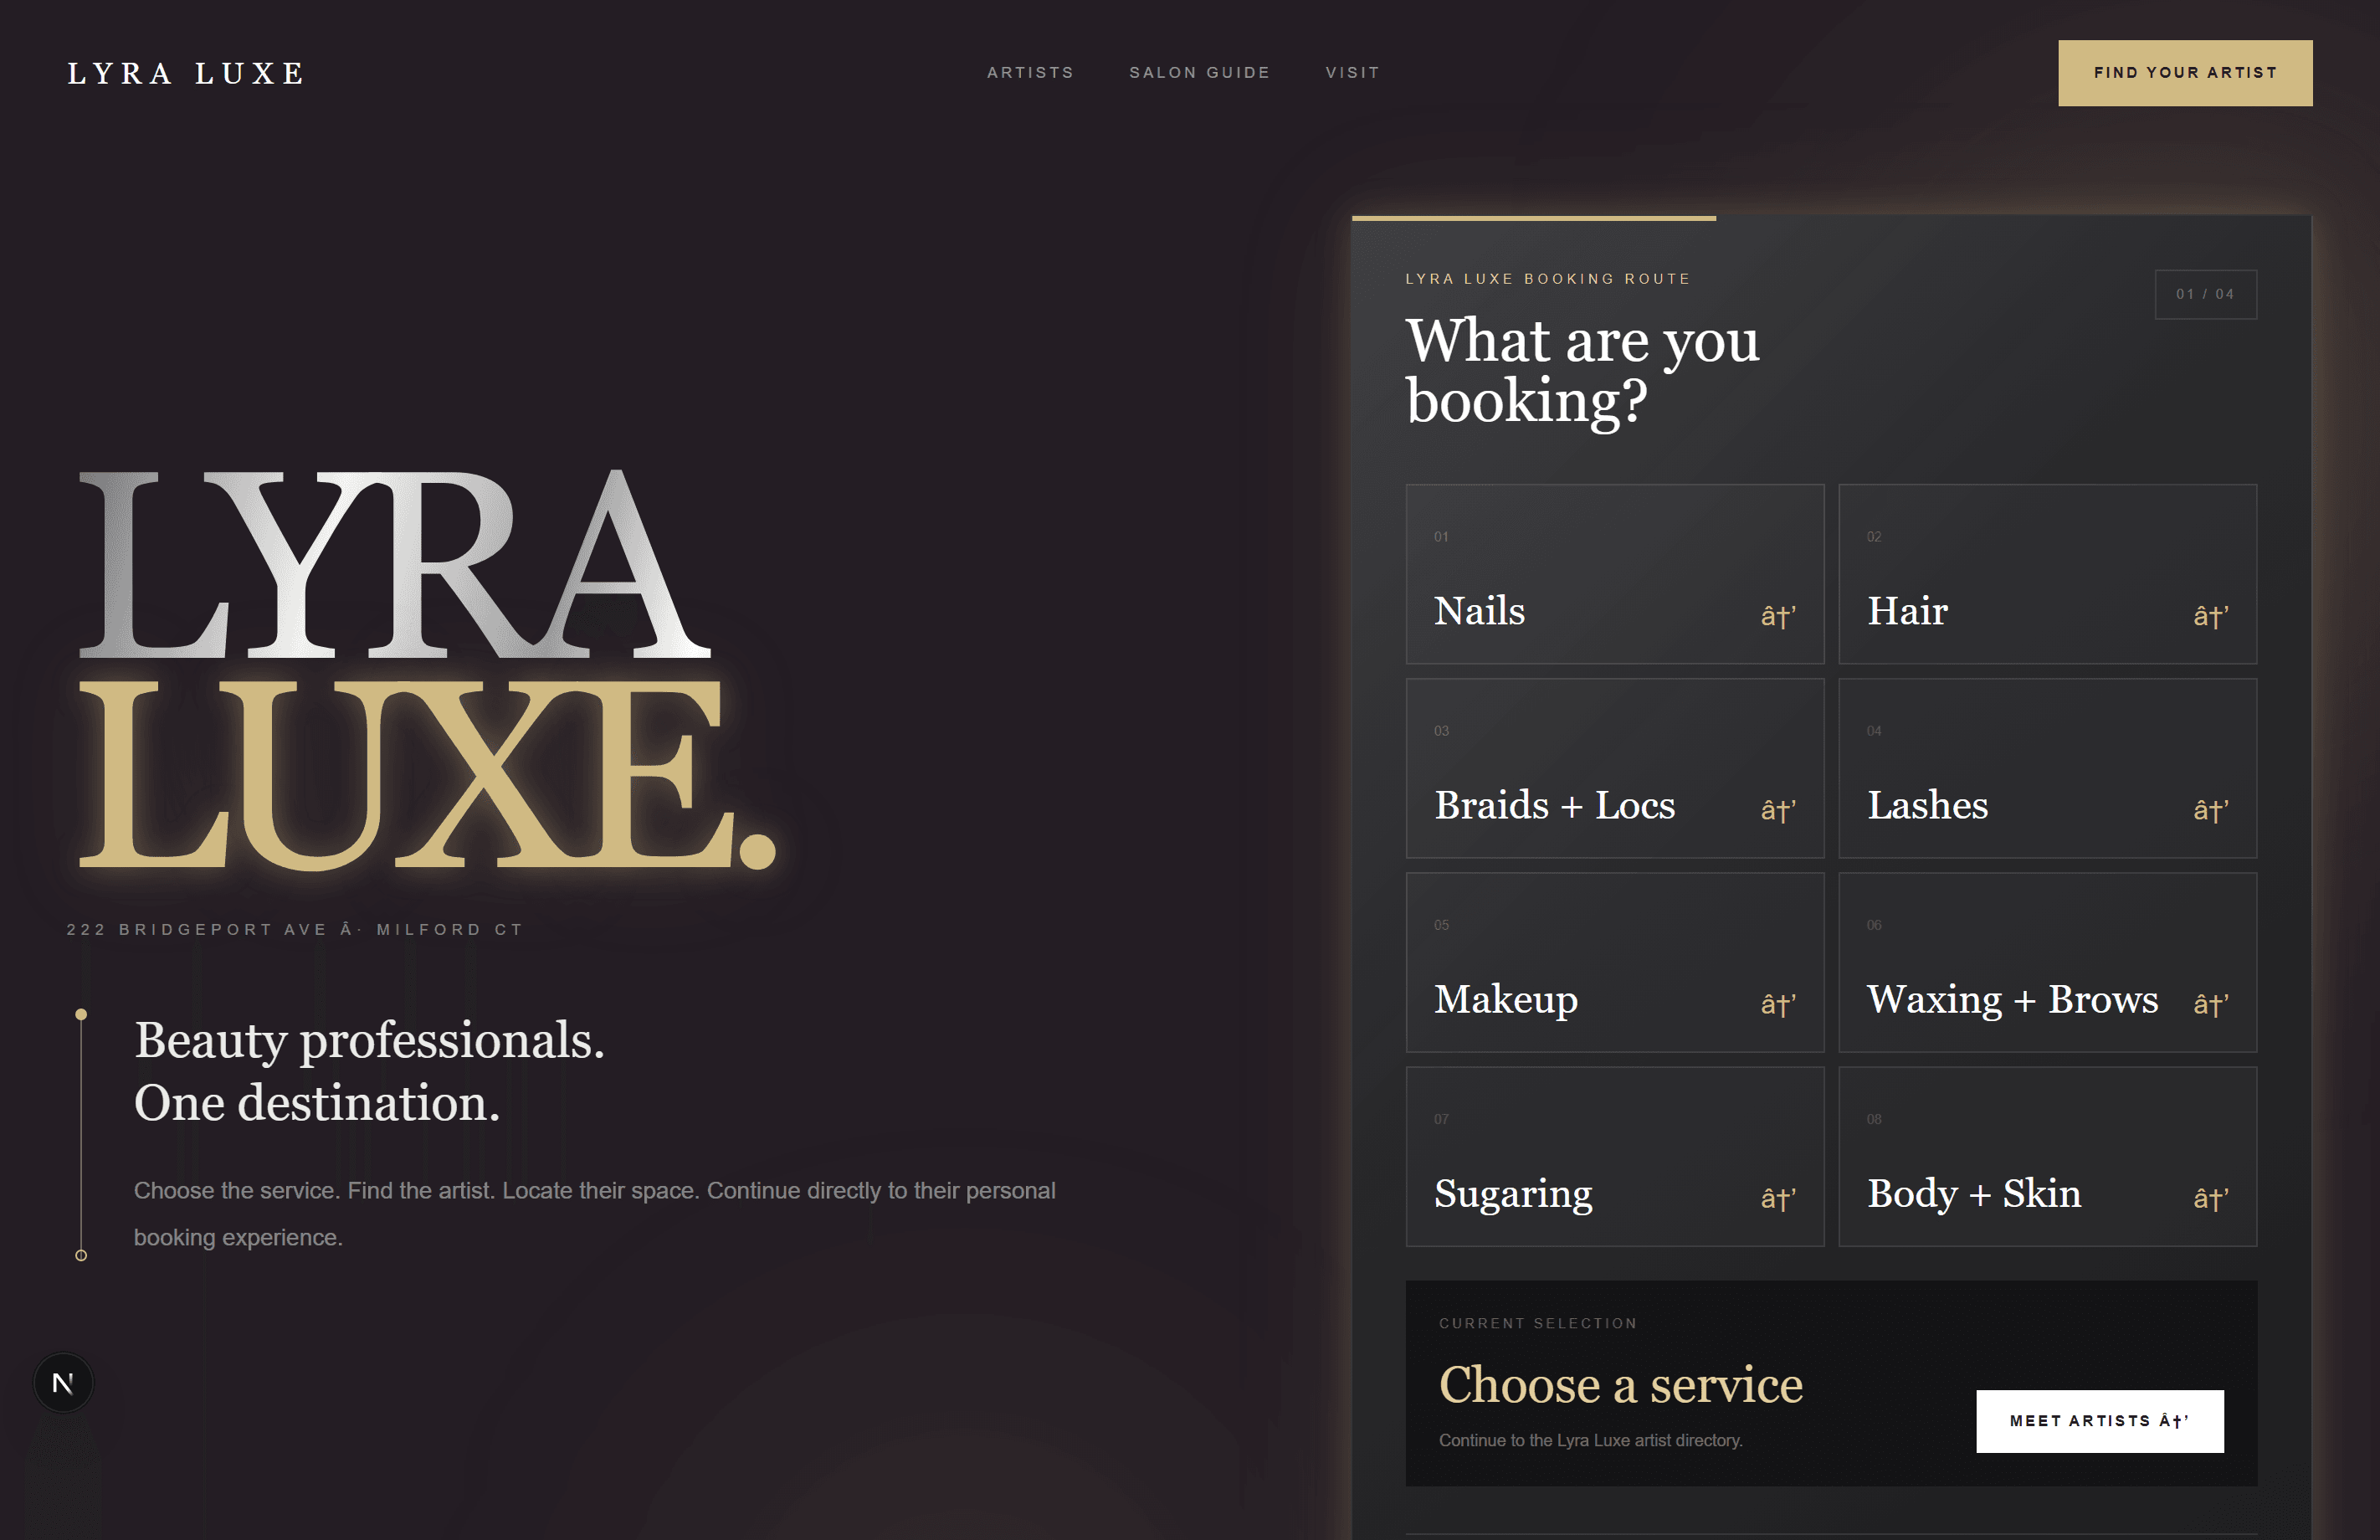The image size is (2380, 1540).
Task: Select the Lashes service title
Action: [x=1927, y=805]
